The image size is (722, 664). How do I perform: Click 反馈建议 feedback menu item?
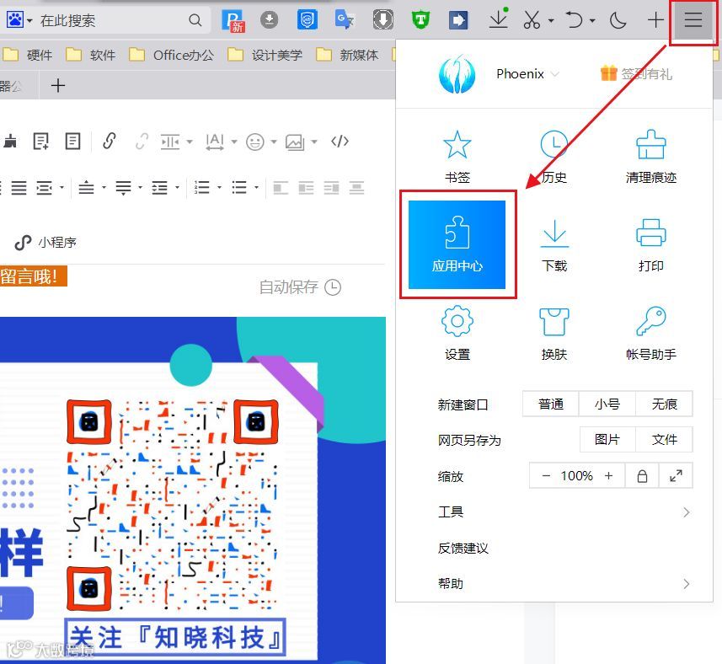(463, 548)
